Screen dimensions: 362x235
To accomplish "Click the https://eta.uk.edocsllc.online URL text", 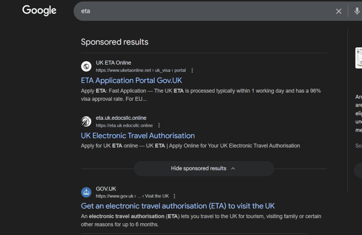I will click(x=124, y=125).
